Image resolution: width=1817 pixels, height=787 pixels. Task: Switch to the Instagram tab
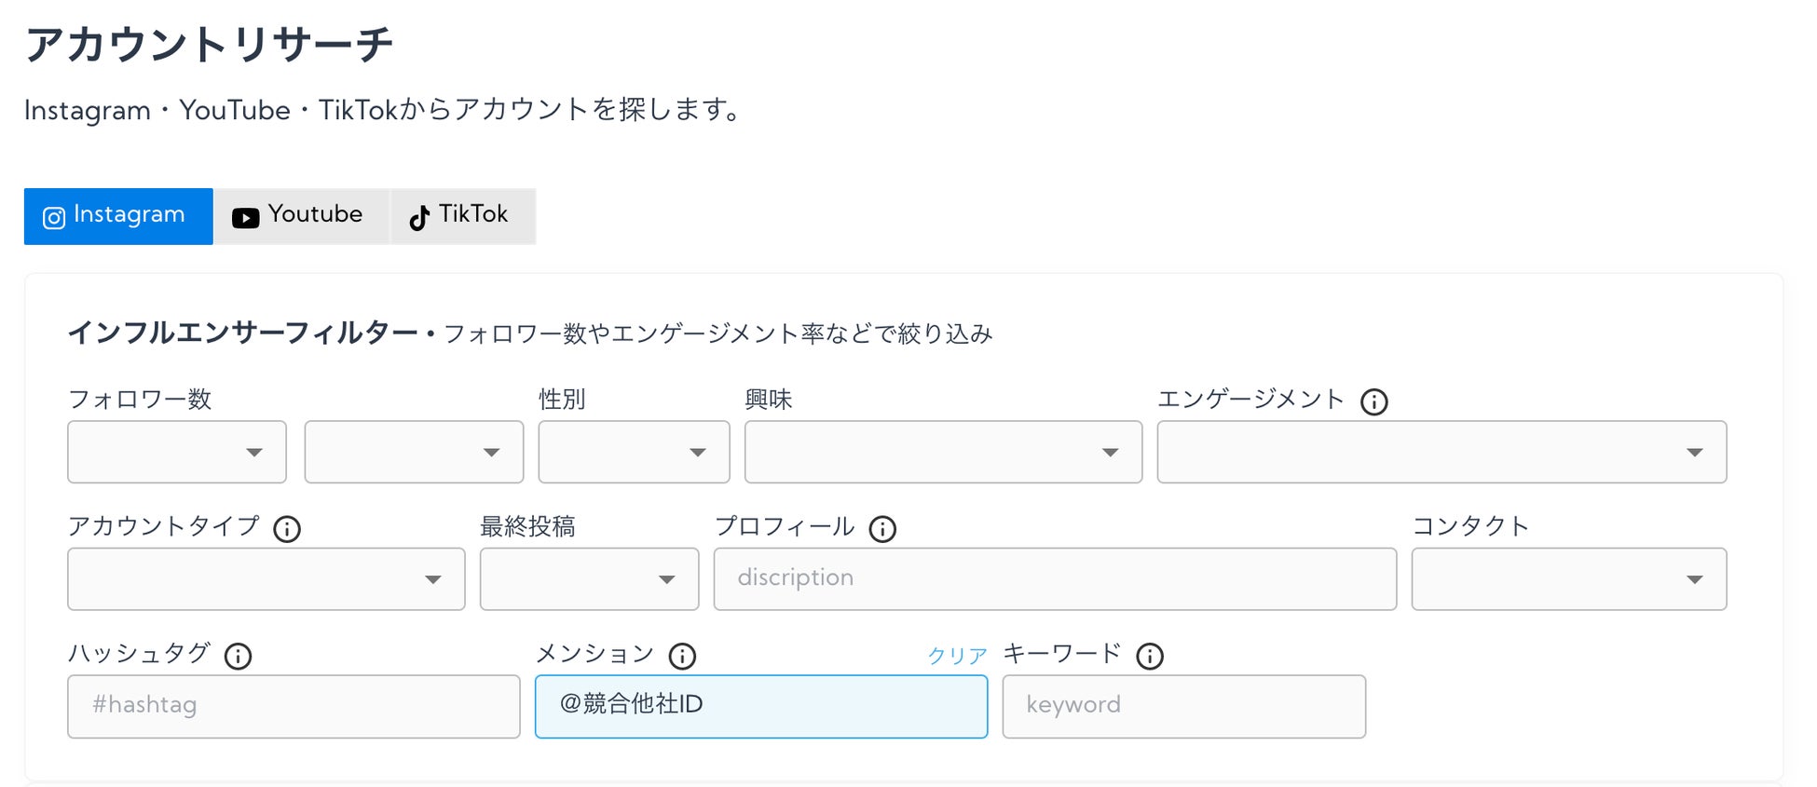(118, 216)
